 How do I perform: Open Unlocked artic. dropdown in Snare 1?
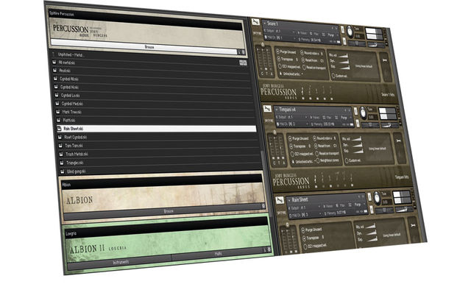(292, 74)
